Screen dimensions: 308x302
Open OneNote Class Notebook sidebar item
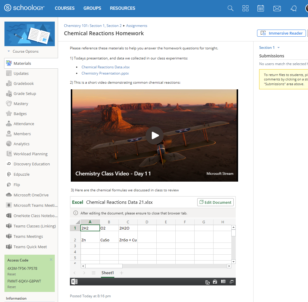click(36, 216)
